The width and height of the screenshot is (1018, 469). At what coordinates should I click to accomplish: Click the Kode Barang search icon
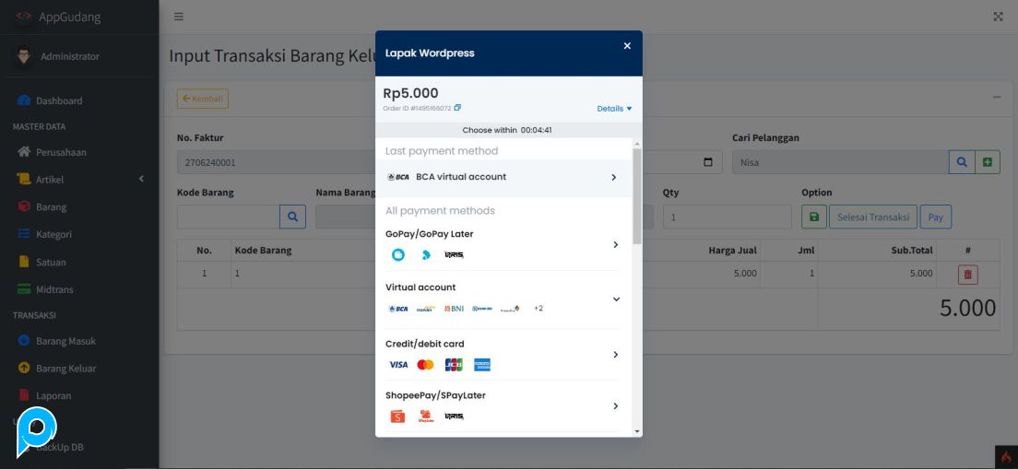pos(292,217)
